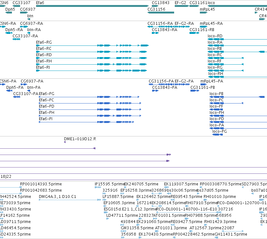
Task: Click CG33107-PA protein label
Action: (x=26, y=94)
